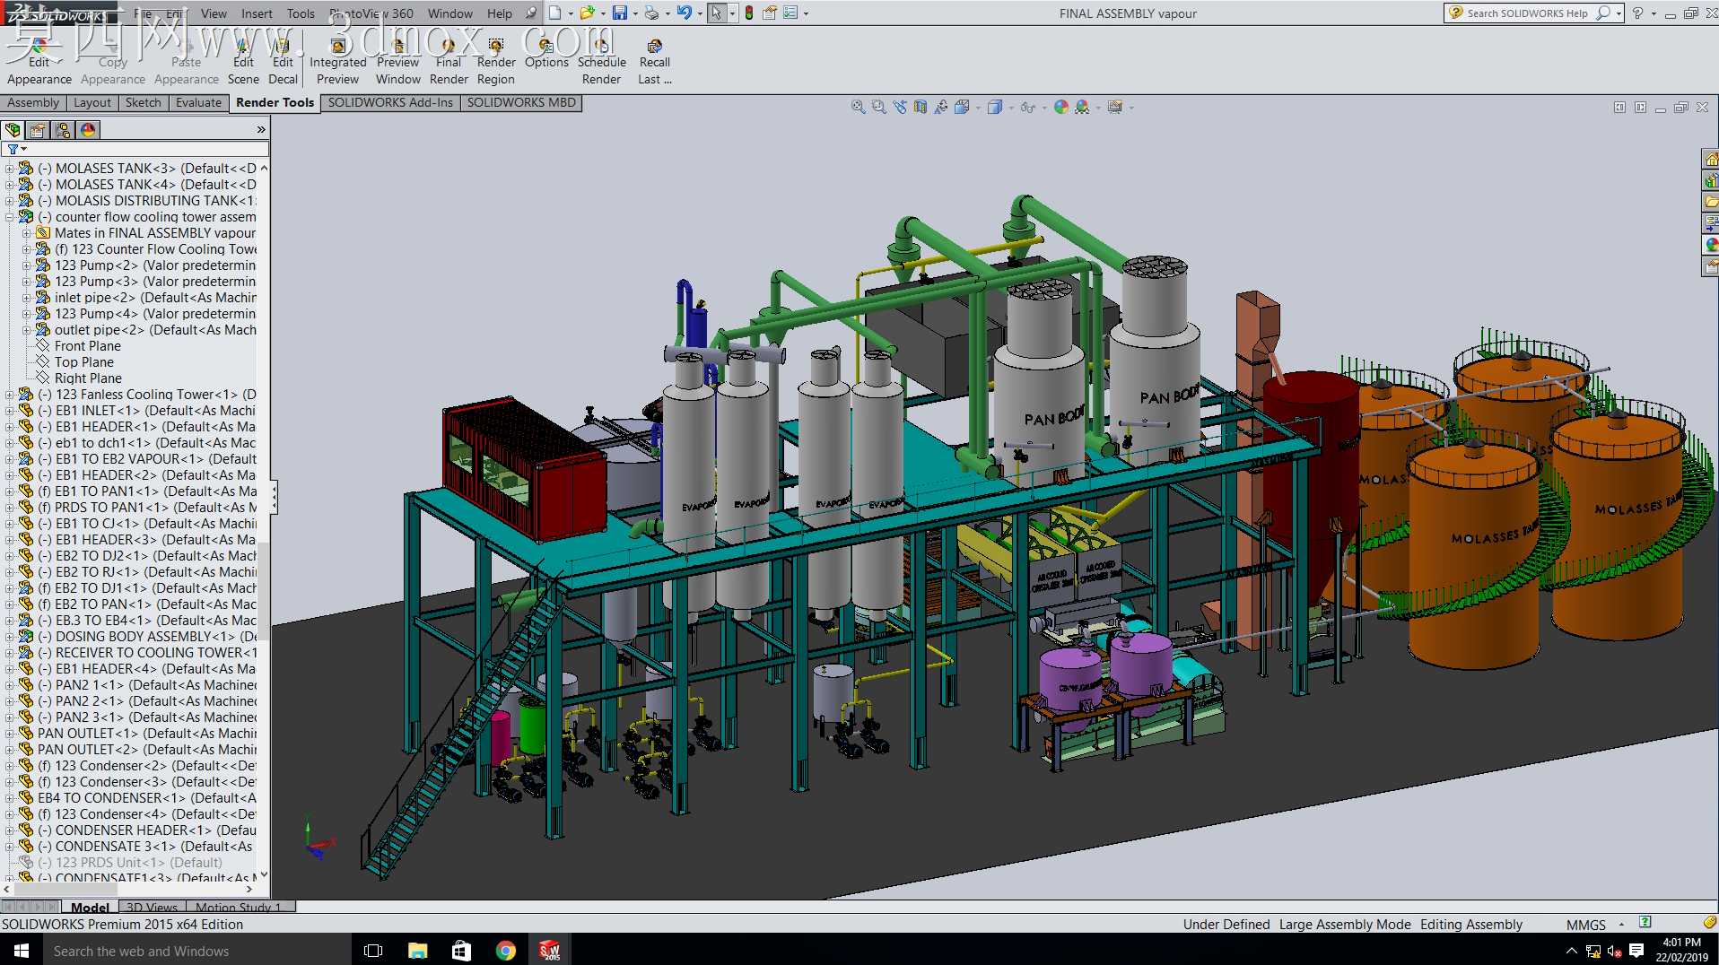Click the Zoom to Area icon
1719x965 pixels.
pyautogui.click(x=878, y=108)
